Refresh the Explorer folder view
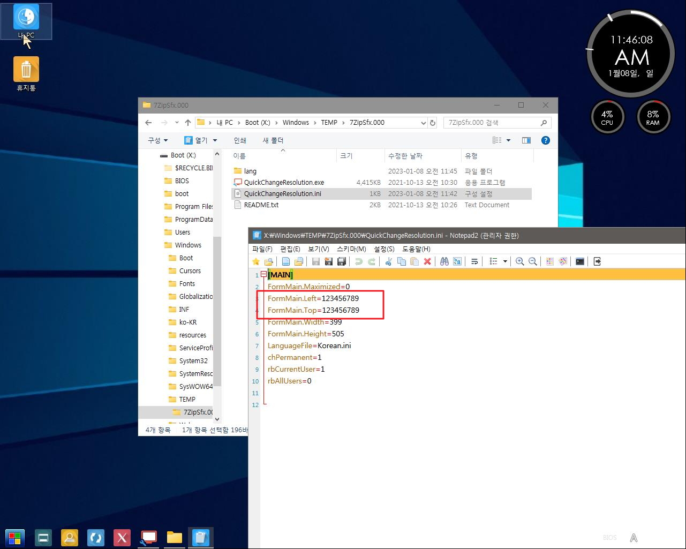The image size is (686, 549). pos(433,123)
